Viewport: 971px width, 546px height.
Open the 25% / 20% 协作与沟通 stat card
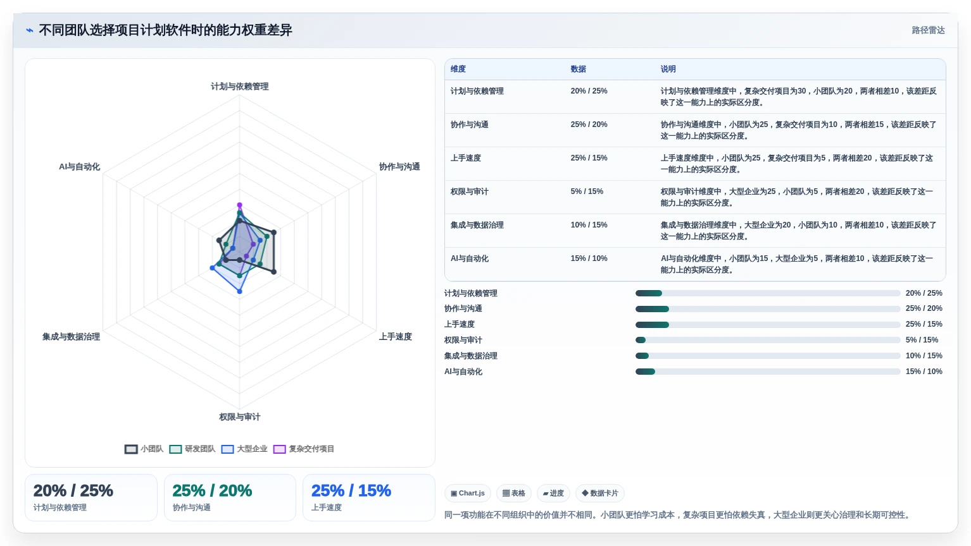pyautogui.click(x=230, y=498)
